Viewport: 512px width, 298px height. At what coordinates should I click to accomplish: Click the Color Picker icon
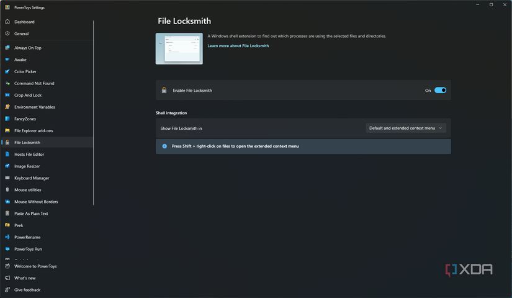(7, 71)
